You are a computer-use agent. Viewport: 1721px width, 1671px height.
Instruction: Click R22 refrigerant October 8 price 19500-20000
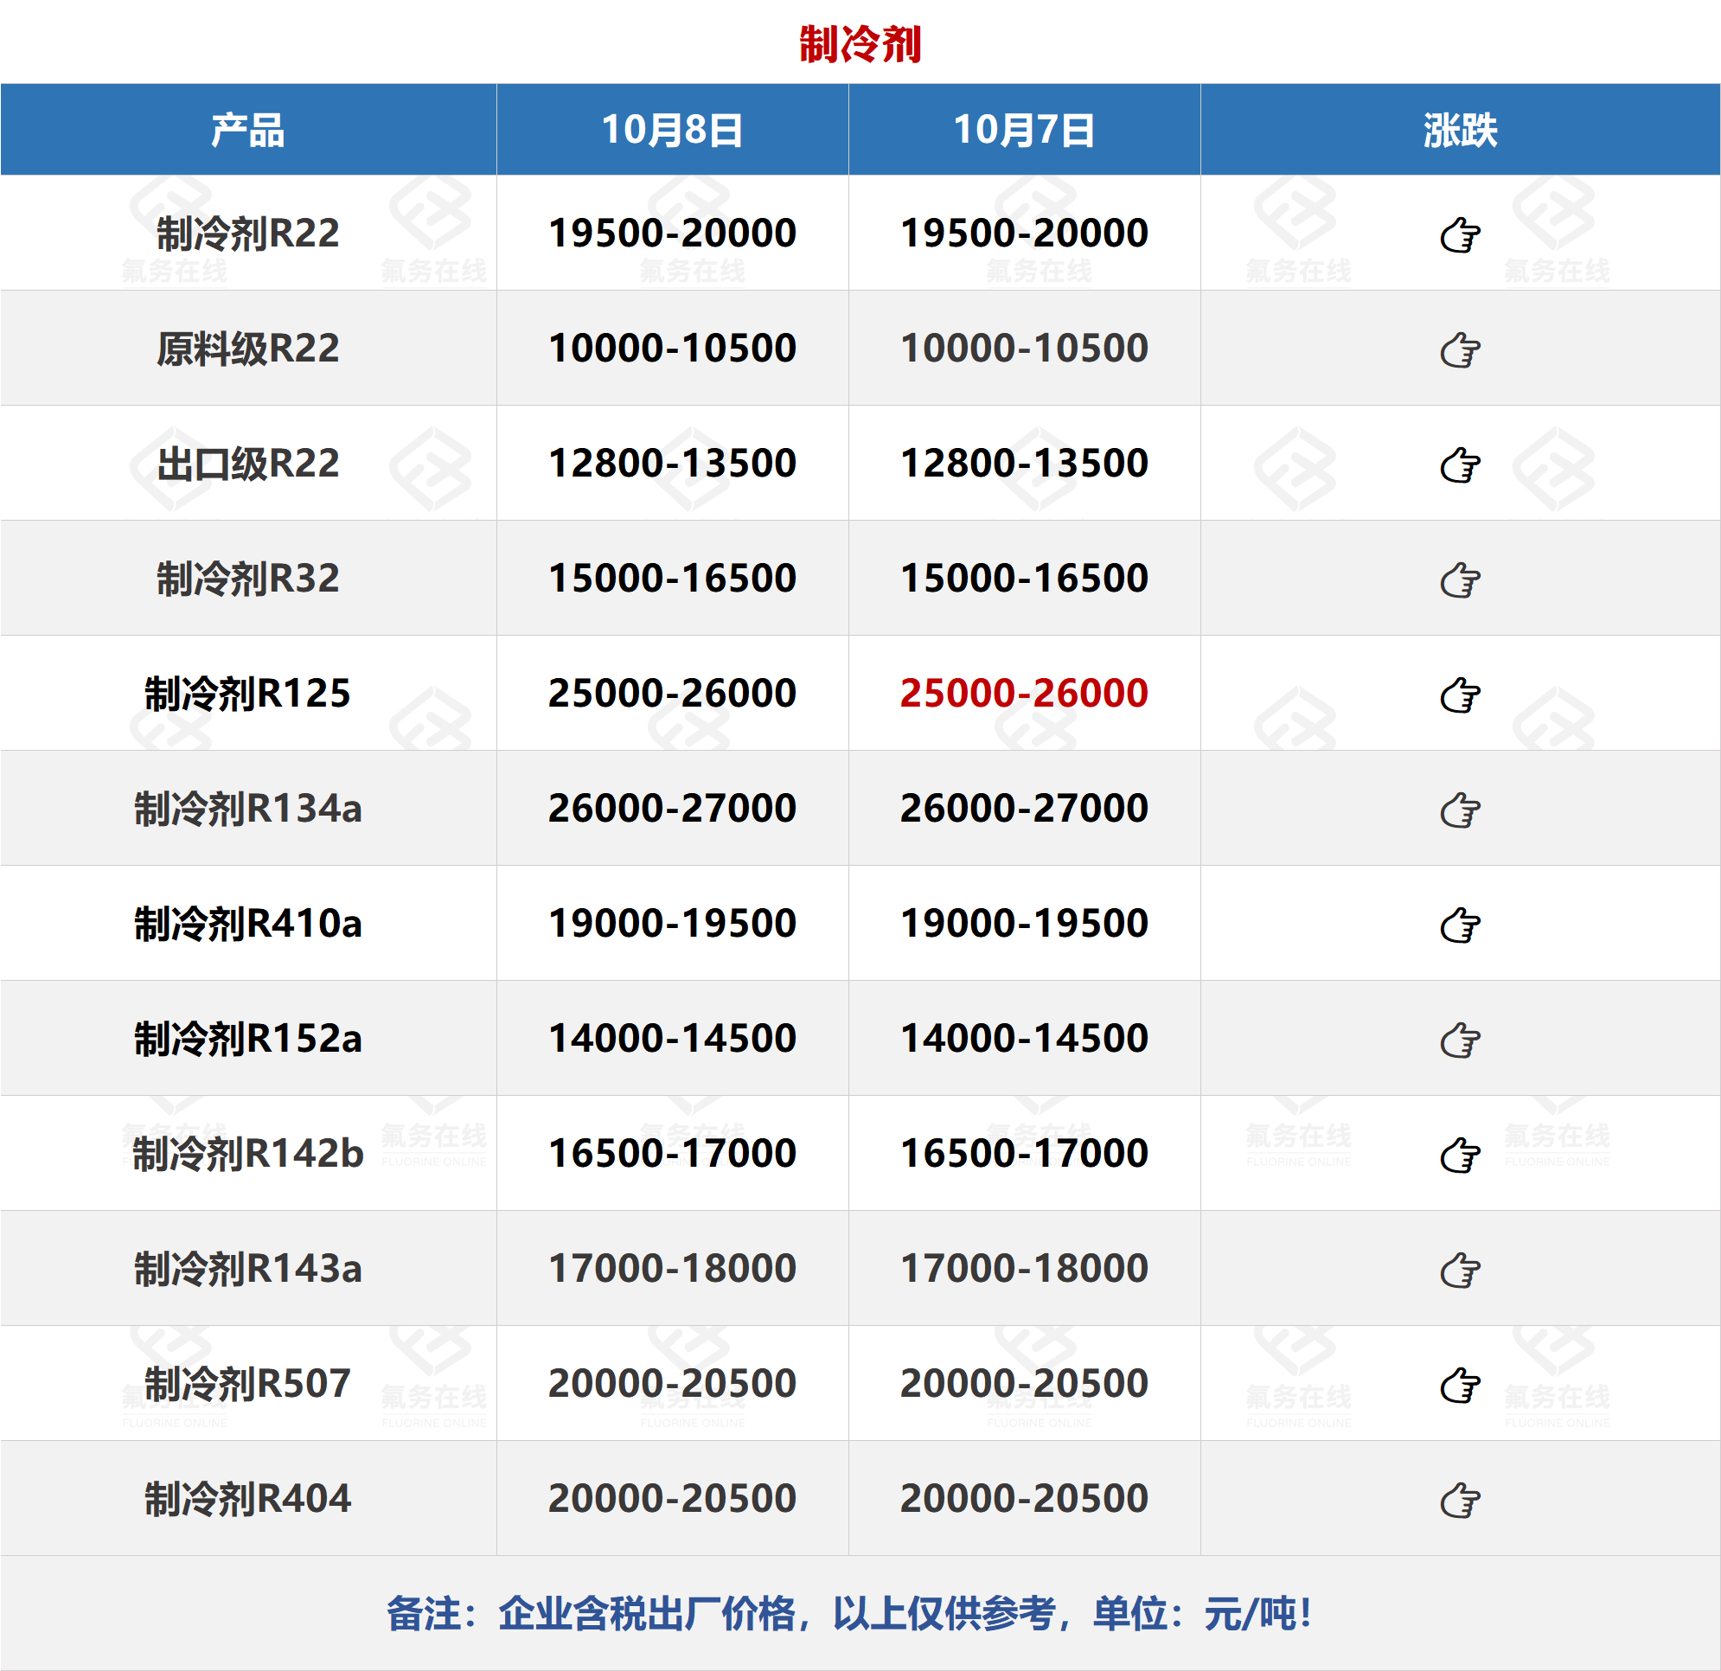pyautogui.click(x=673, y=233)
